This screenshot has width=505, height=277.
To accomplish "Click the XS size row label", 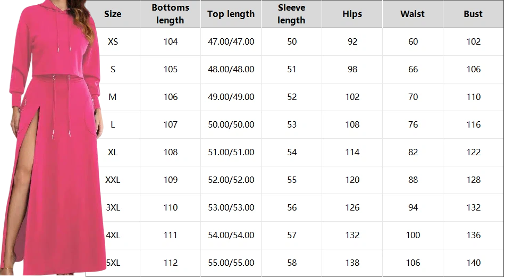I will tap(113, 41).
